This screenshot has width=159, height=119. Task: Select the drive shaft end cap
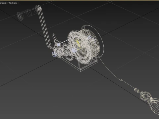tap(54, 54)
